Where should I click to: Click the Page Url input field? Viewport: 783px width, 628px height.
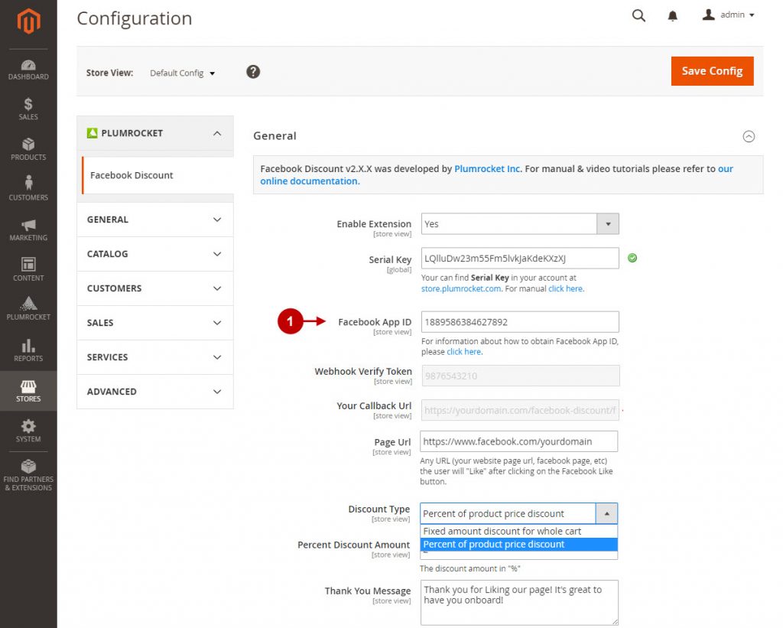click(519, 441)
